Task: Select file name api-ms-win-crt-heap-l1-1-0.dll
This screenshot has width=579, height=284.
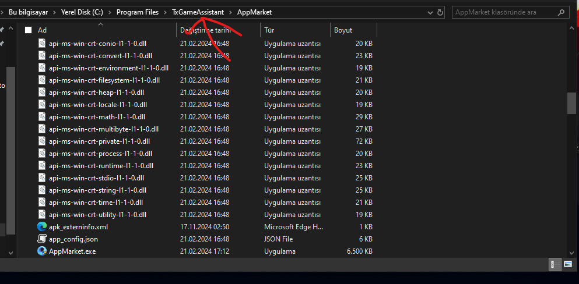Action: pos(96,92)
